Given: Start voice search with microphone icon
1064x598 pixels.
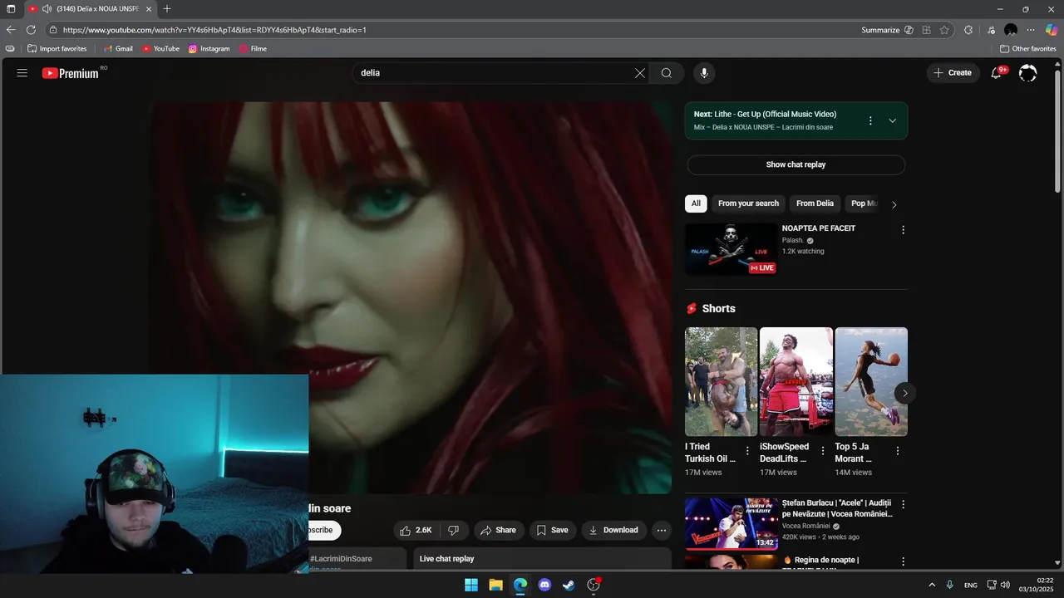Looking at the screenshot, I should coord(704,73).
